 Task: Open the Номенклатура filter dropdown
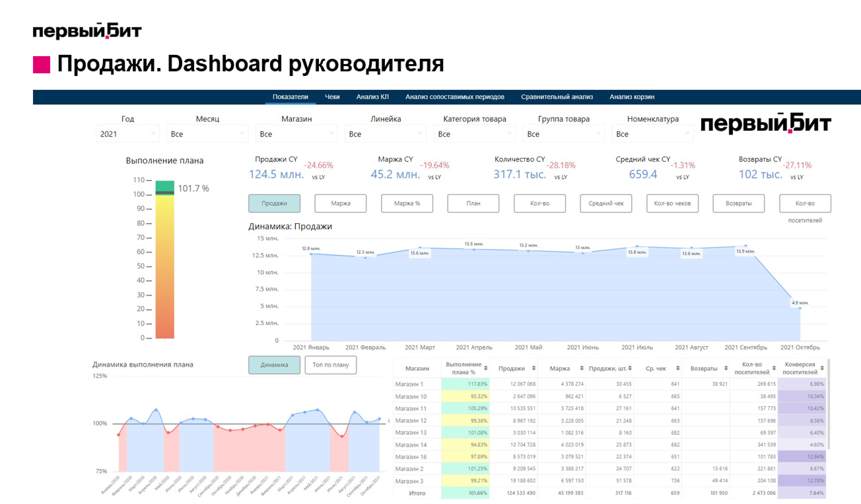pos(653,134)
